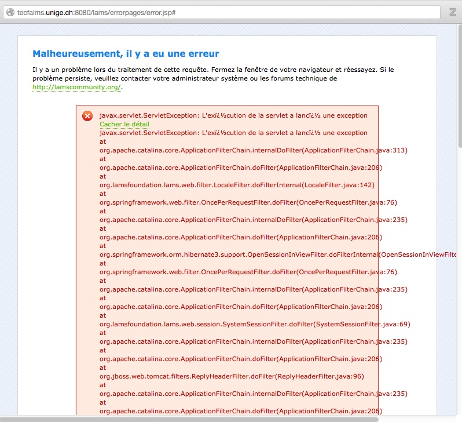Screen dimensions: 462x422
Task: Open the lamscommunity.org link
Action: [x=76, y=87]
